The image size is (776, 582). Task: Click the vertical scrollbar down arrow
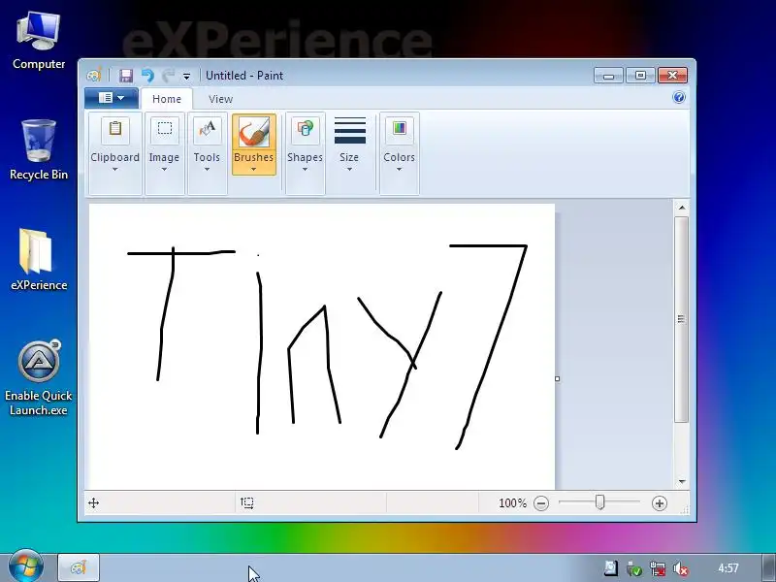pyautogui.click(x=682, y=481)
